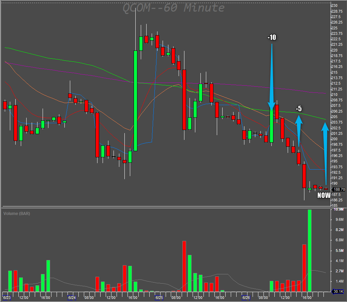Click the tallest green volume bar
Viewport: 347px width, 302px height.
[310, 250]
